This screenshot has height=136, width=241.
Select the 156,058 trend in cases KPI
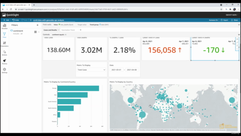[165, 50]
